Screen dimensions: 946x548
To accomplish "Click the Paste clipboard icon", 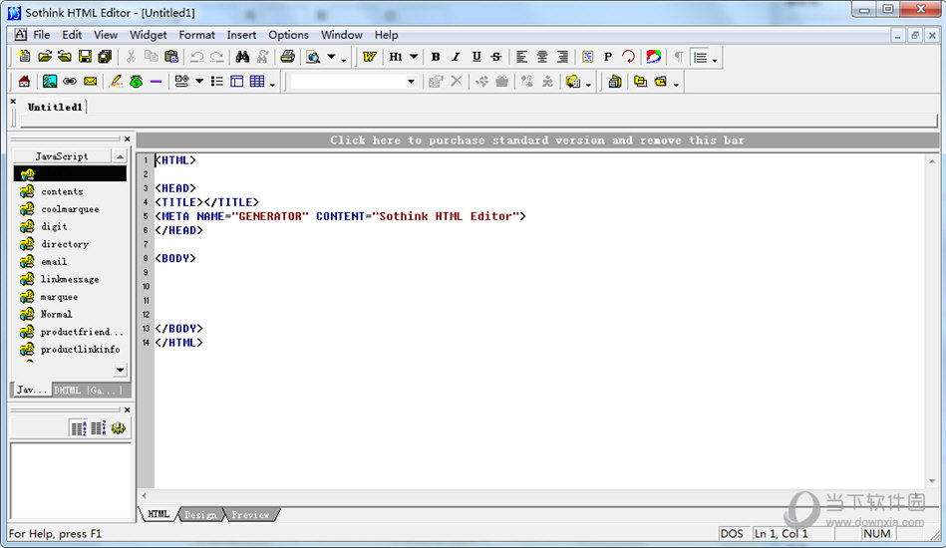I will pyautogui.click(x=171, y=57).
